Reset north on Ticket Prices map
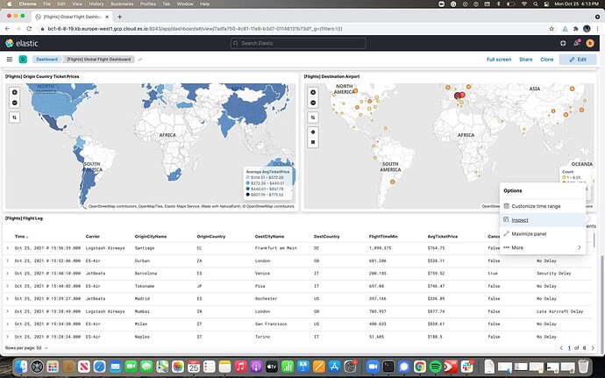The width and height of the screenshot is (605, 378). [15, 118]
